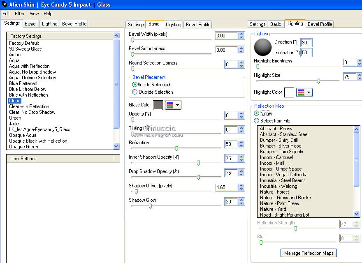Select Factory Default preset
The height and width of the screenshot is (263, 362).
point(24,43)
